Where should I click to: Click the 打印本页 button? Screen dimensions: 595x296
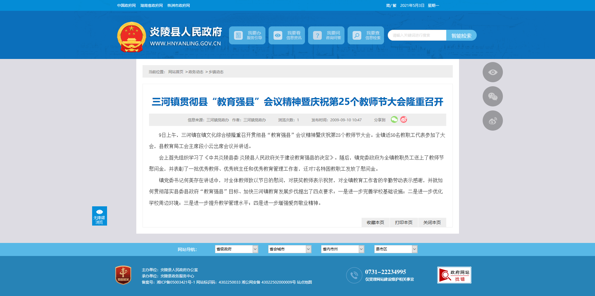pos(404,222)
